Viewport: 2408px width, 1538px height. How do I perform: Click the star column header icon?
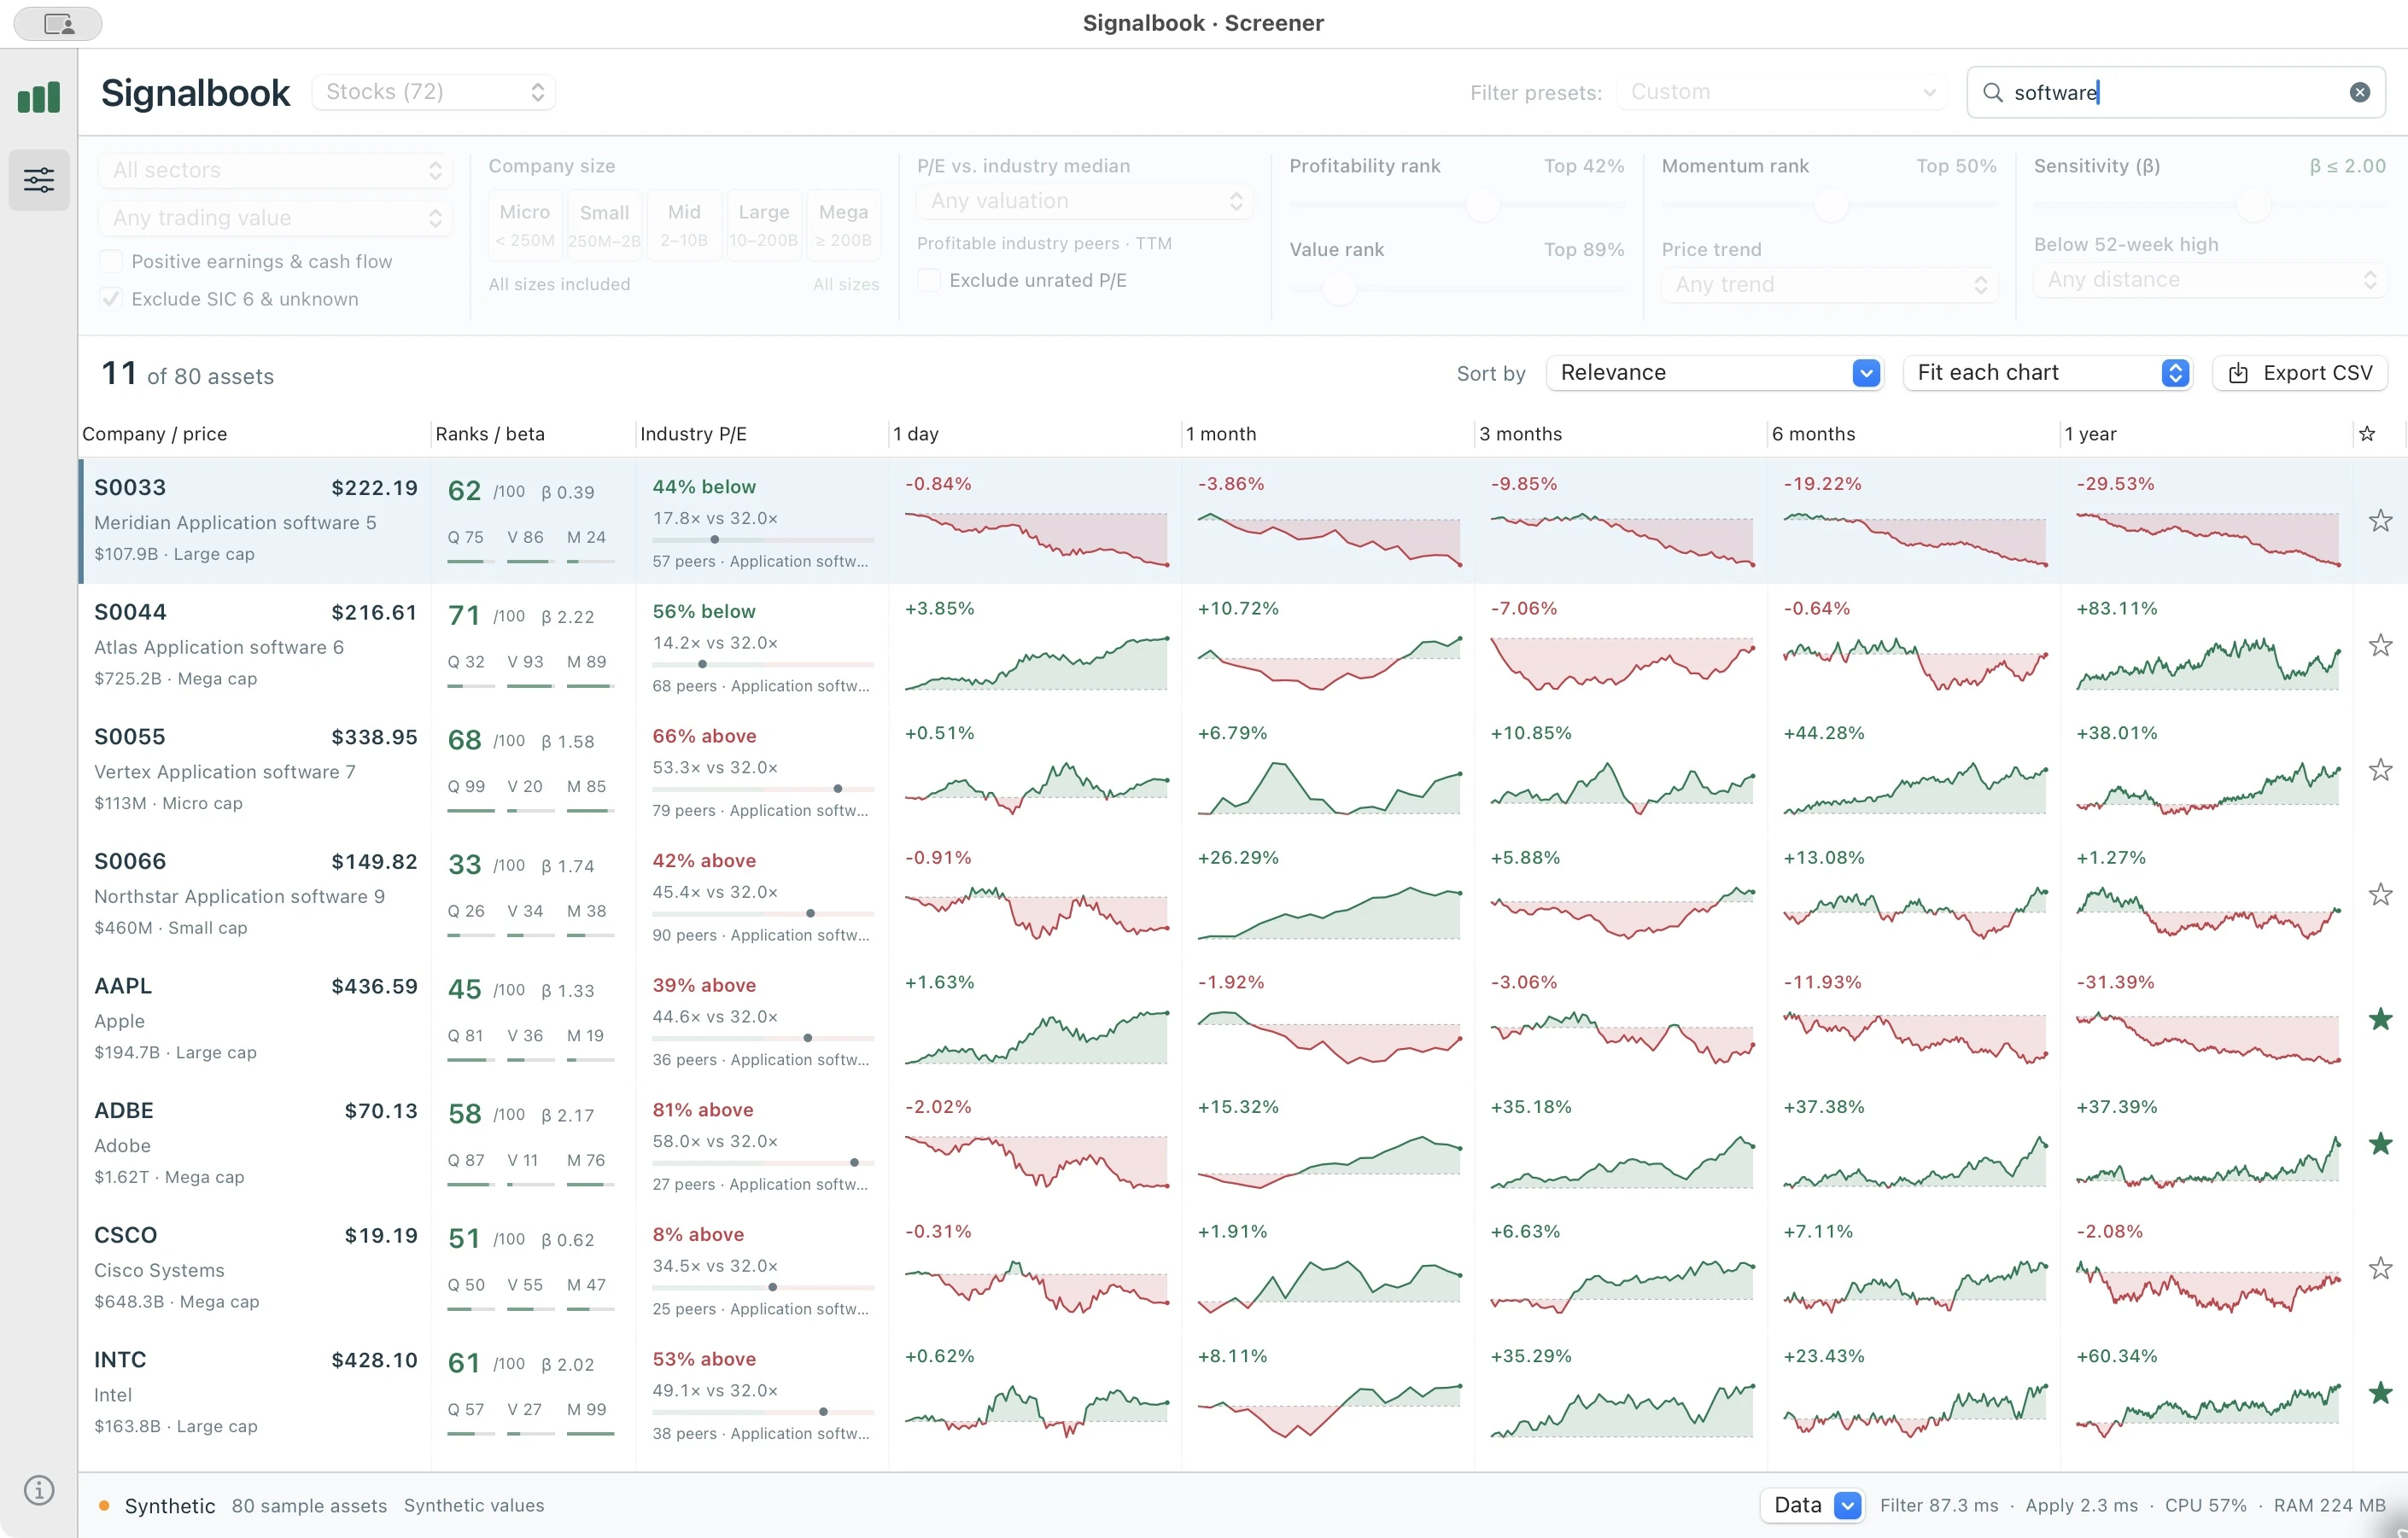[2367, 434]
